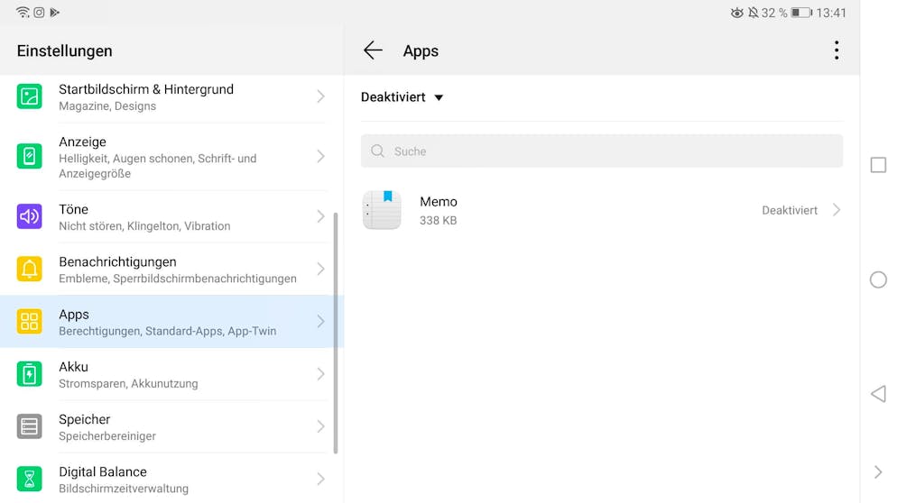Click the Play Store notification icon
The width and height of the screenshot is (897, 503).
[x=55, y=12]
